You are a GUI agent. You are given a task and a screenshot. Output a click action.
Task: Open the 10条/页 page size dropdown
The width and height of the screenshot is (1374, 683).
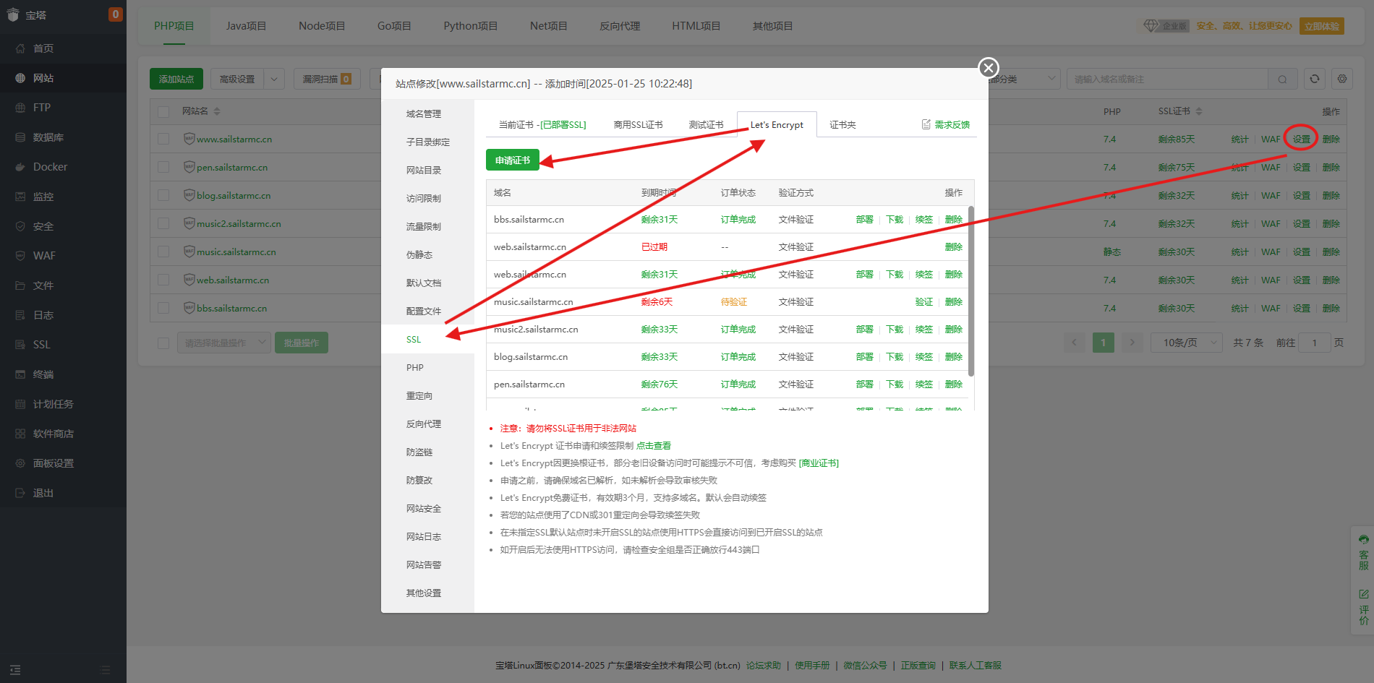tap(1186, 343)
